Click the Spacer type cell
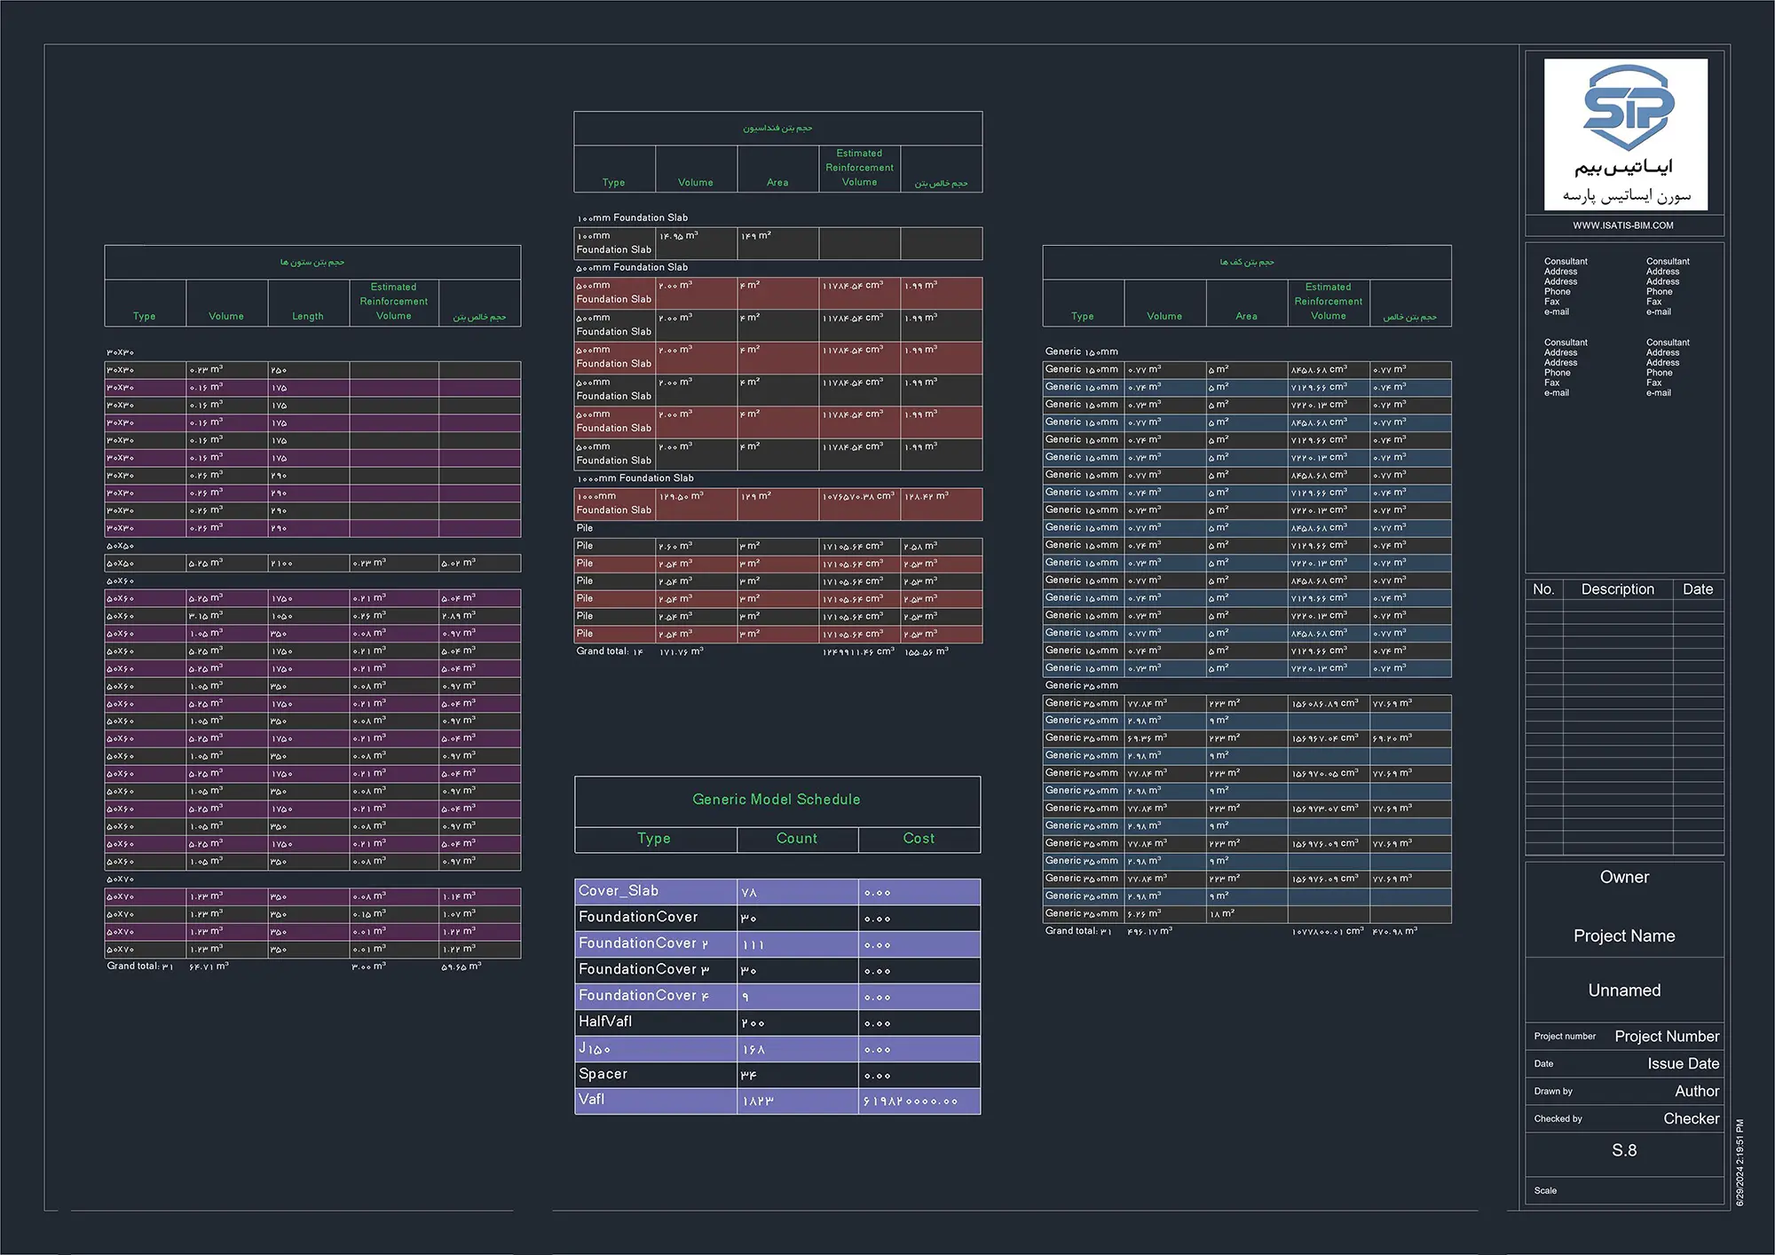 [603, 1074]
